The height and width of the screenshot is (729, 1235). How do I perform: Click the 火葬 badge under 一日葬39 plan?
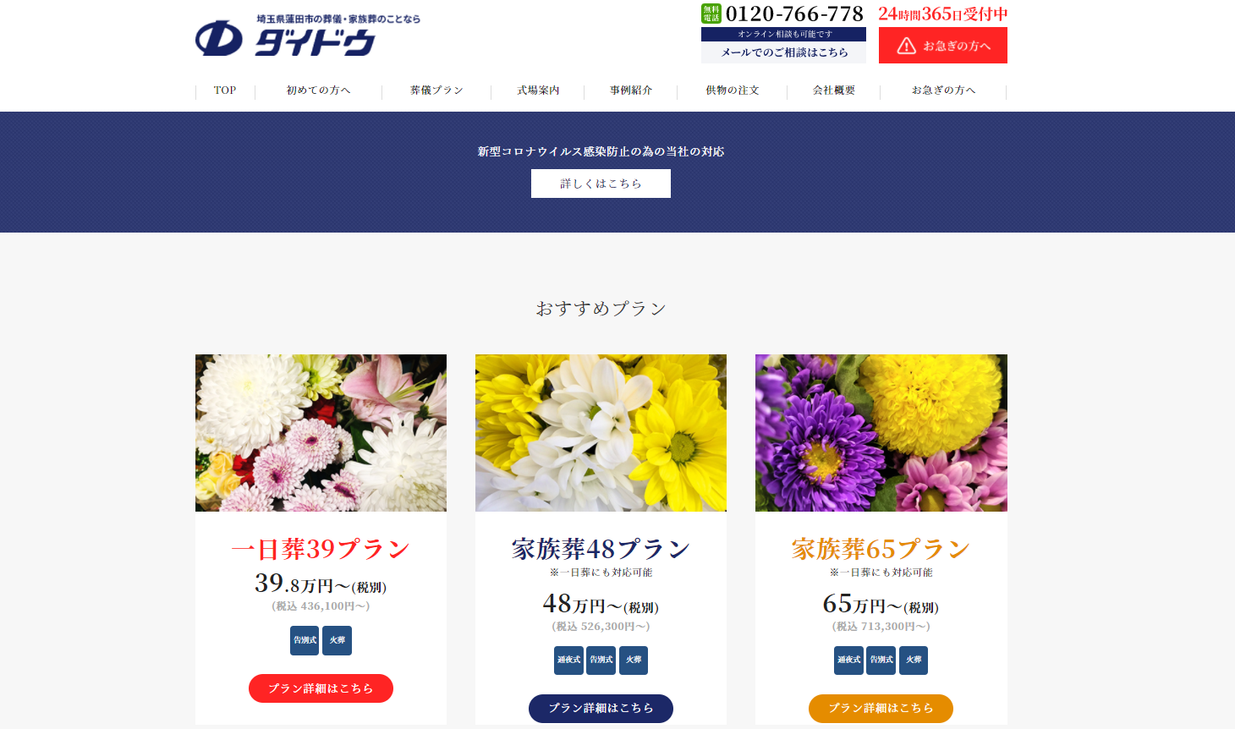pos(337,640)
